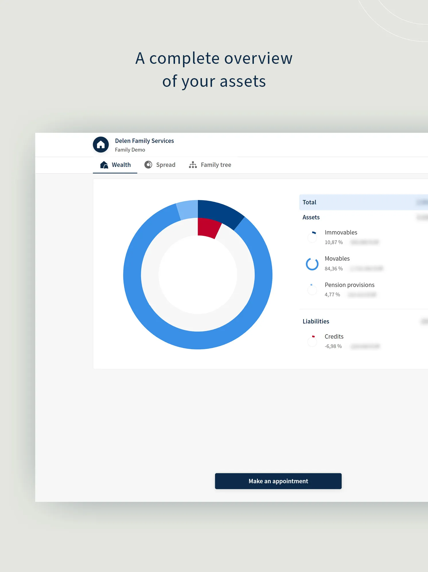428x572 pixels.
Task: Click the Make an appointment button
Action: [x=278, y=481]
